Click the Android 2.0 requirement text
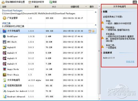The height and width of the screenshot is (101, 138). pyautogui.click(x=109, y=58)
